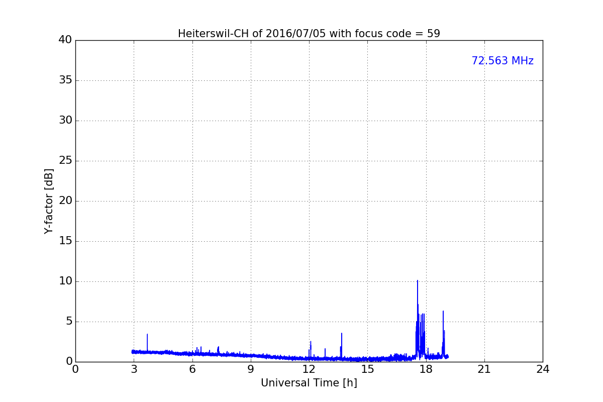The image size is (603, 402).
Task: Click the y-axis tick label 15
Action: (65, 241)
